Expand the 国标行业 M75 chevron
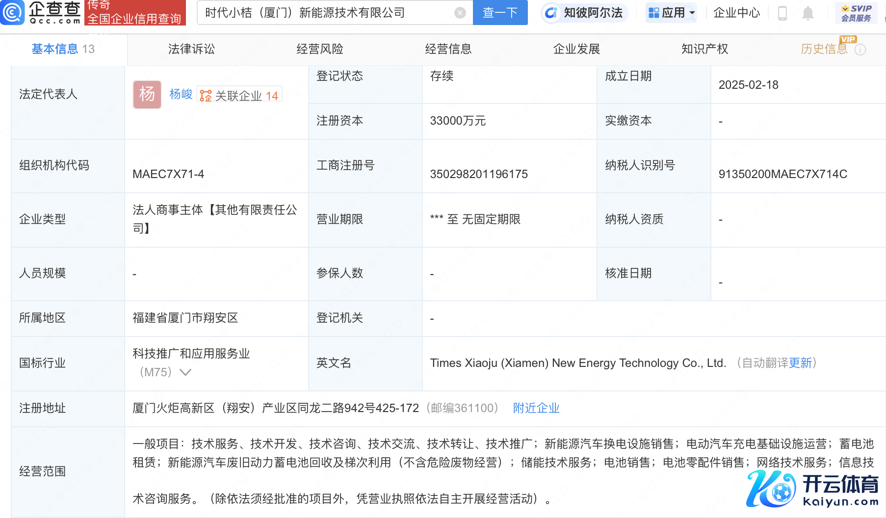886x518 pixels. pos(185,372)
